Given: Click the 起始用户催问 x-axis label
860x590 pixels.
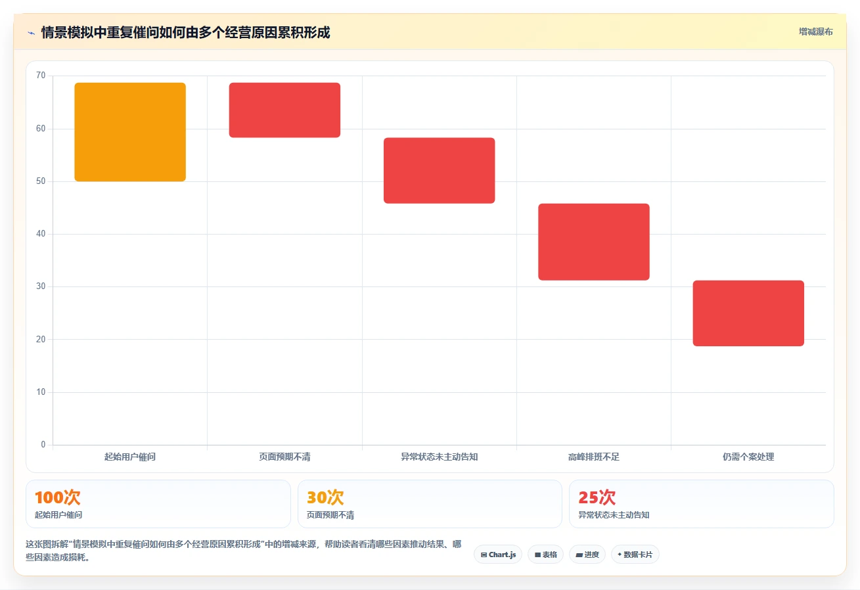Looking at the screenshot, I should 130,457.
